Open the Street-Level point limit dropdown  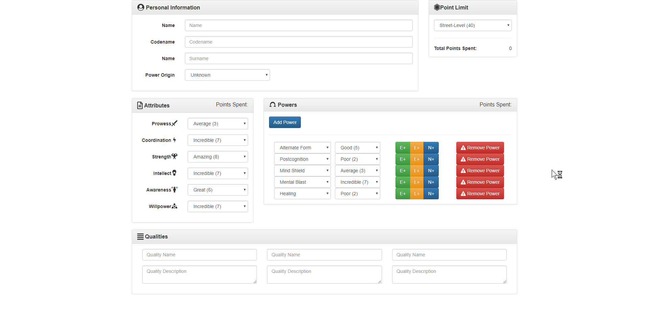pos(473,25)
